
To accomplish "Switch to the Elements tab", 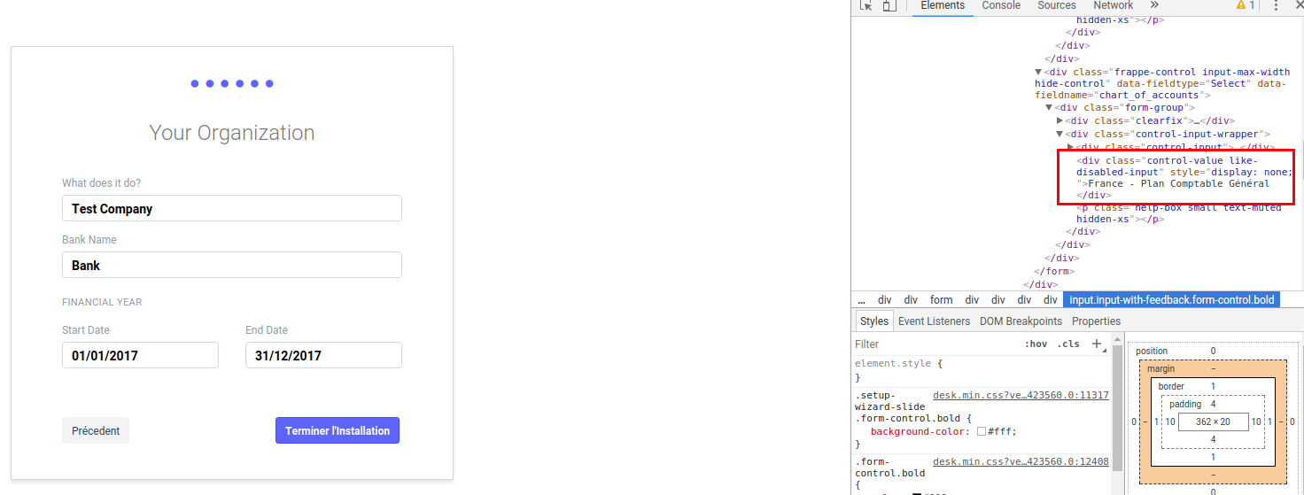I will (943, 5).
